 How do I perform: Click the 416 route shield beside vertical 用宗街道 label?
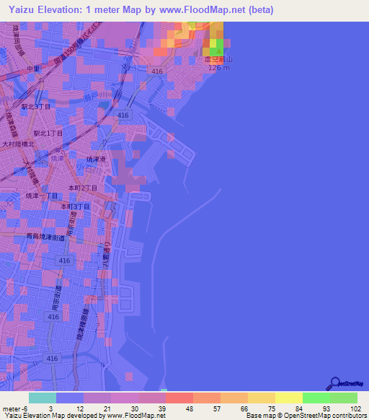pos(53,317)
